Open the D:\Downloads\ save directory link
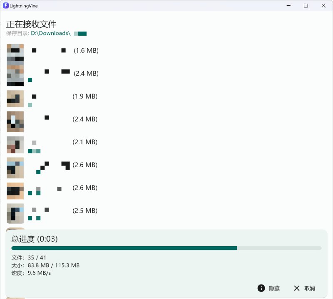 (50, 33)
